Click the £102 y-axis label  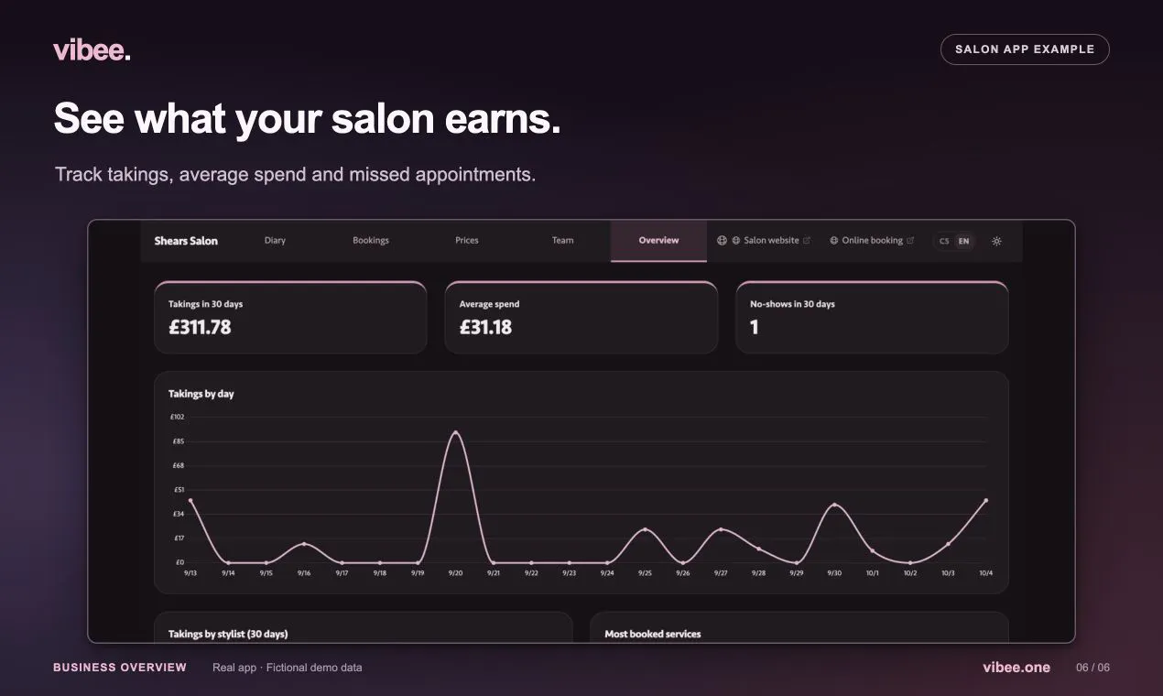[x=178, y=417]
